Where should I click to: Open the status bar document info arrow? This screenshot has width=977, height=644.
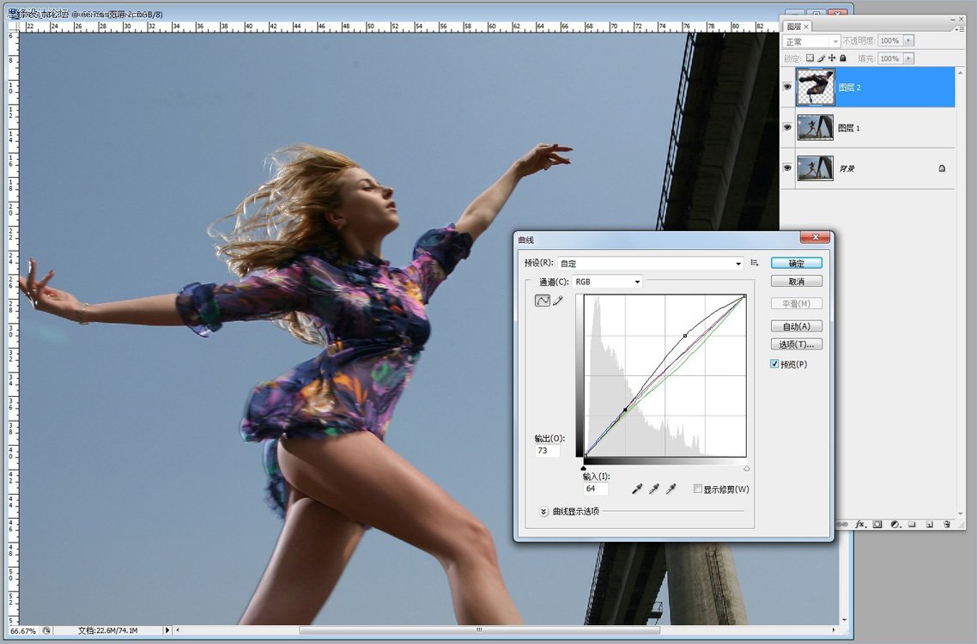tap(167, 630)
